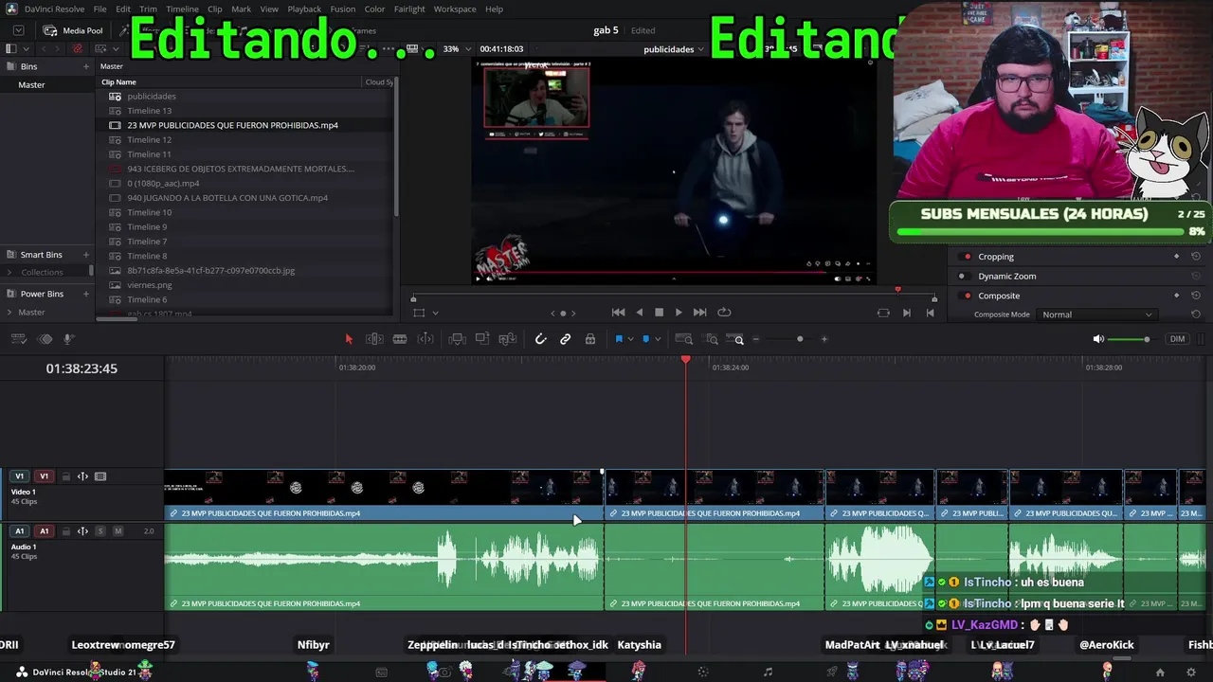Open the Timeline menu

(x=182, y=9)
